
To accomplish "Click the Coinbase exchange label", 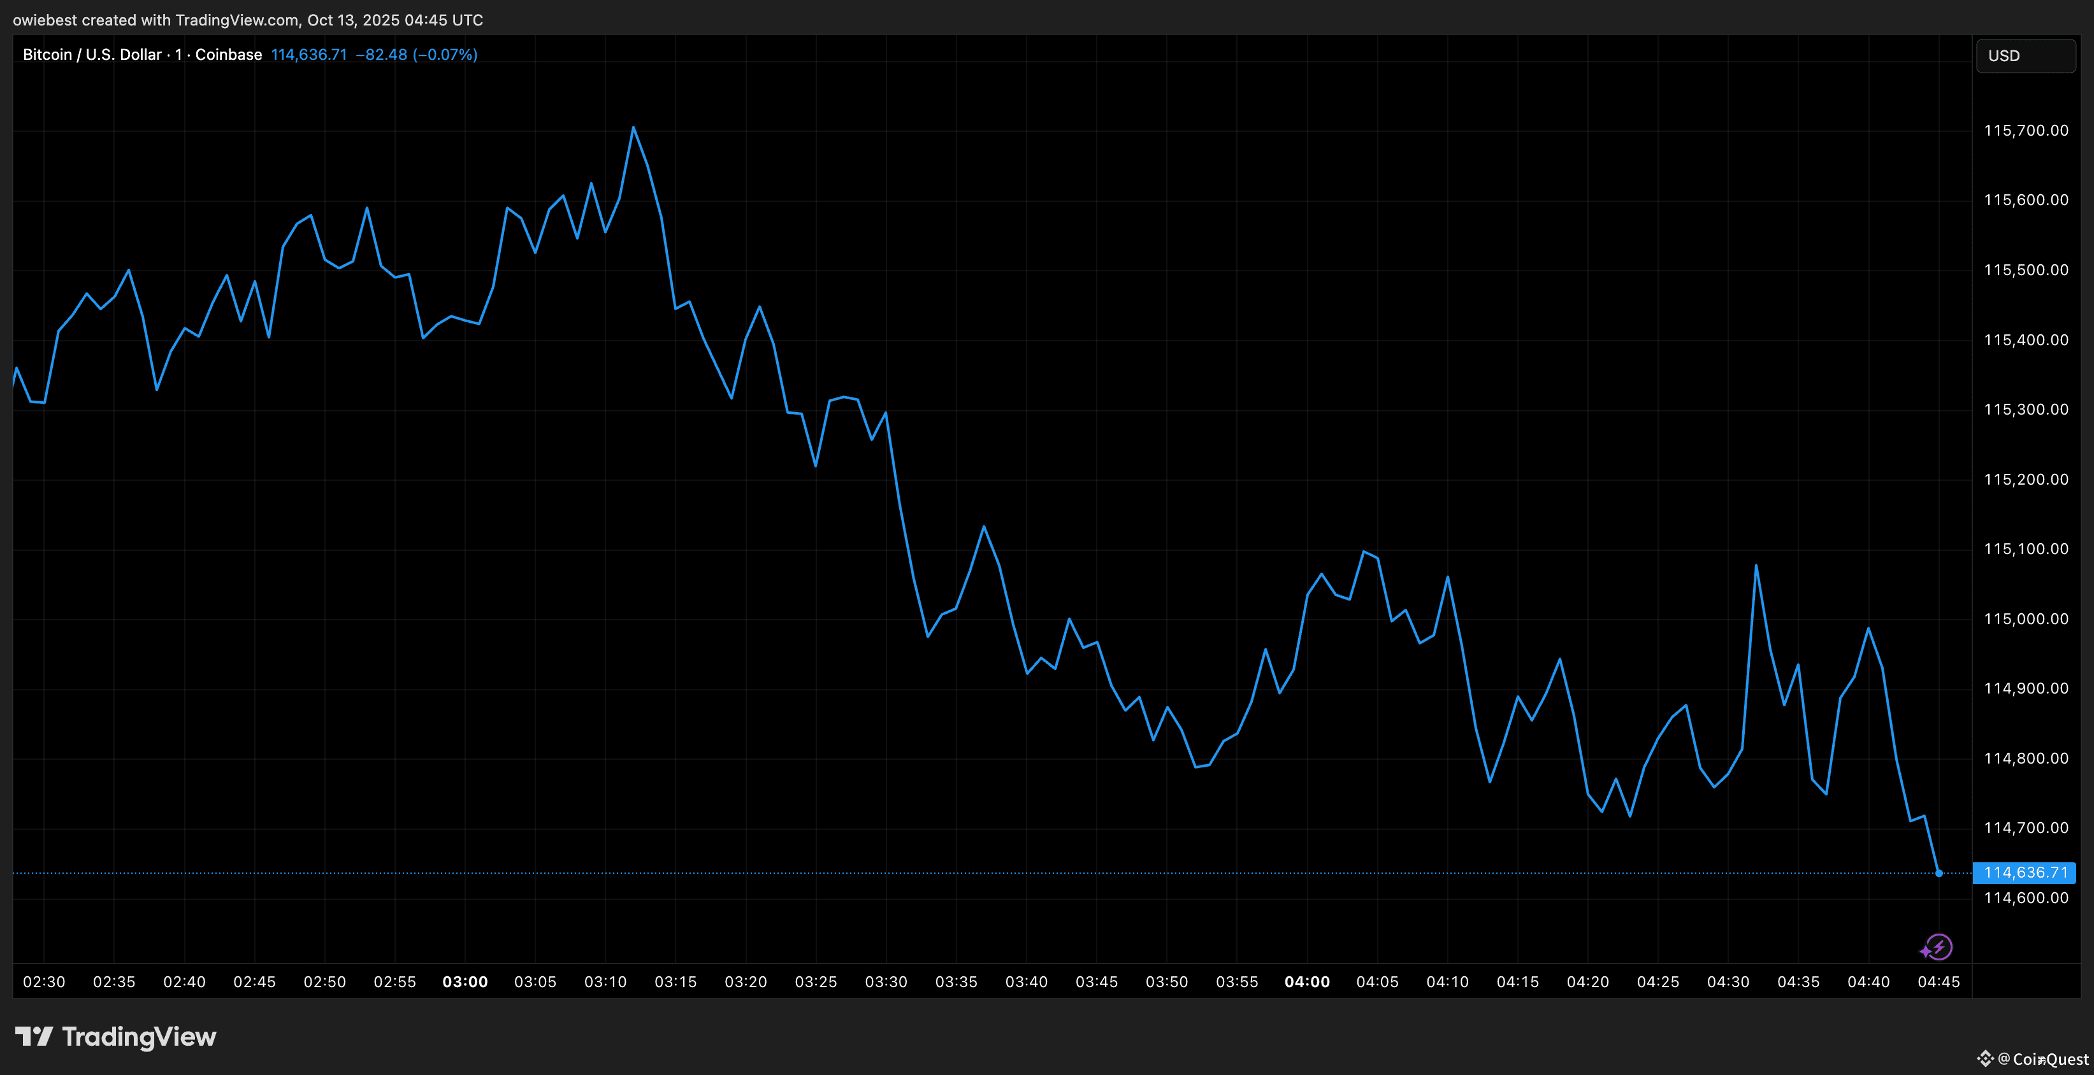I will (228, 54).
